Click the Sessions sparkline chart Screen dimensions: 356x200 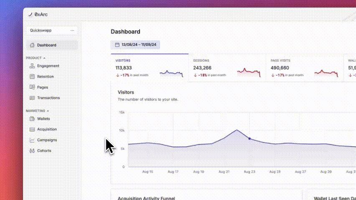[249, 72]
